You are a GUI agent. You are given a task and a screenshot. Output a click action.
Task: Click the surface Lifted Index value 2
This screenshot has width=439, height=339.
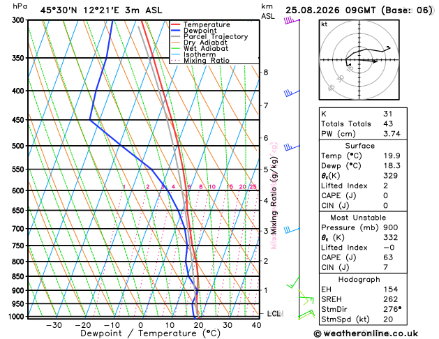386,186
